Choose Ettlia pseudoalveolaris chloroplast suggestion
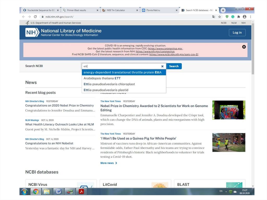The image size is (267, 200). (x=124, y=84)
